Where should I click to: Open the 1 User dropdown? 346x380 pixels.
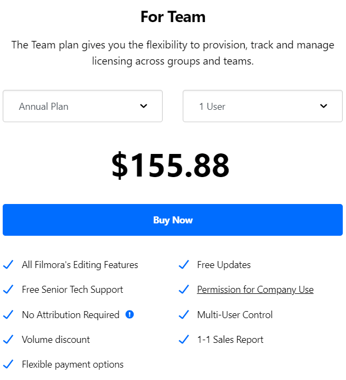pos(262,106)
